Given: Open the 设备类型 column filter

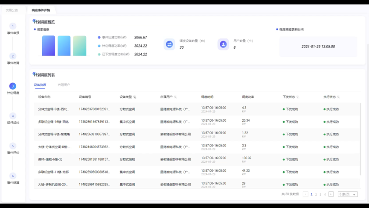Looking at the screenshot, I should tap(135, 97).
